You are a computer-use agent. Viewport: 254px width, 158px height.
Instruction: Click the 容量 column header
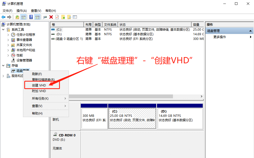[x=196, y=25]
